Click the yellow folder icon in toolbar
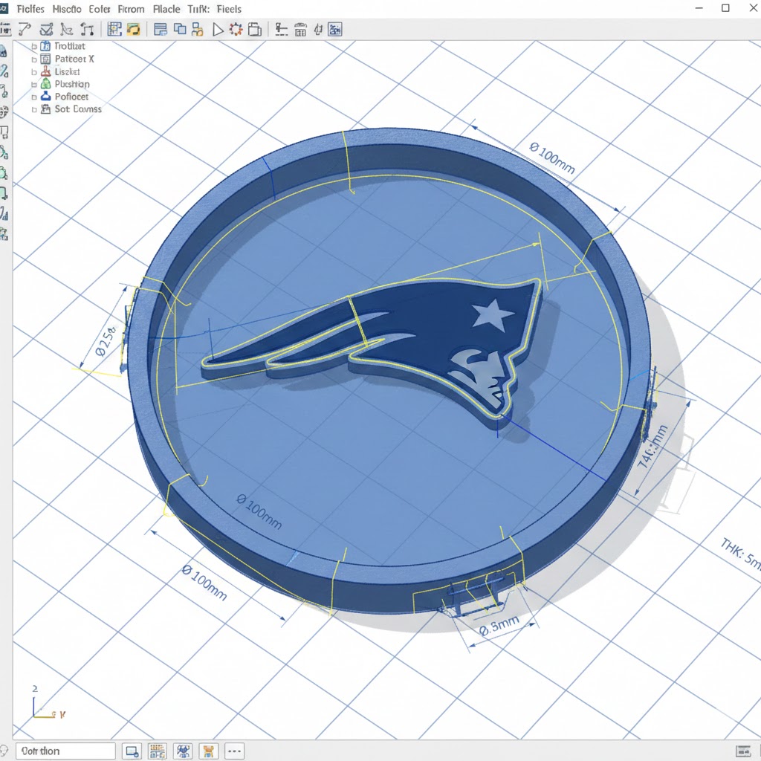This screenshot has width=761, height=761. pyautogui.click(x=134, y=30)
